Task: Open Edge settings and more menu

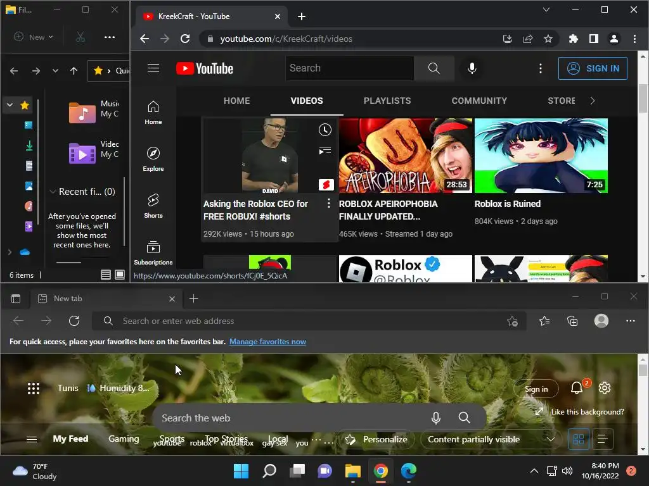Action: coord(631,321)
